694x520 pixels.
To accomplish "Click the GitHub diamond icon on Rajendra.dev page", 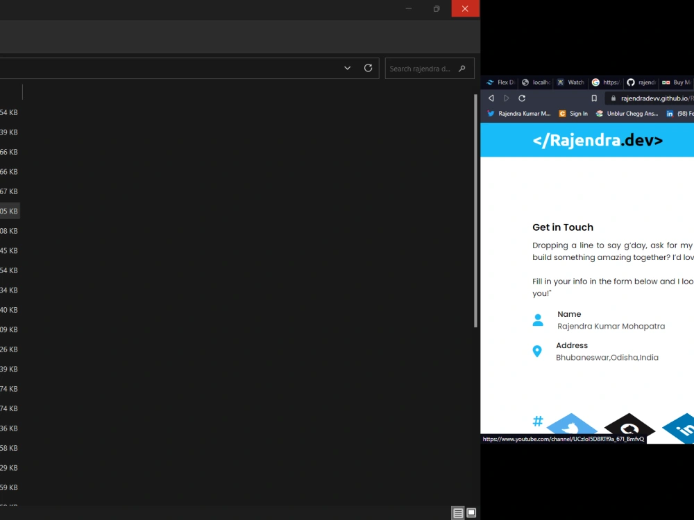I will point(629,427).
